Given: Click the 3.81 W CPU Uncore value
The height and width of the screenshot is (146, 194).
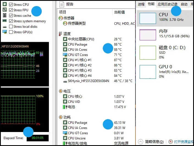Looking at the screenshot, I should click(x=119, y=138).
